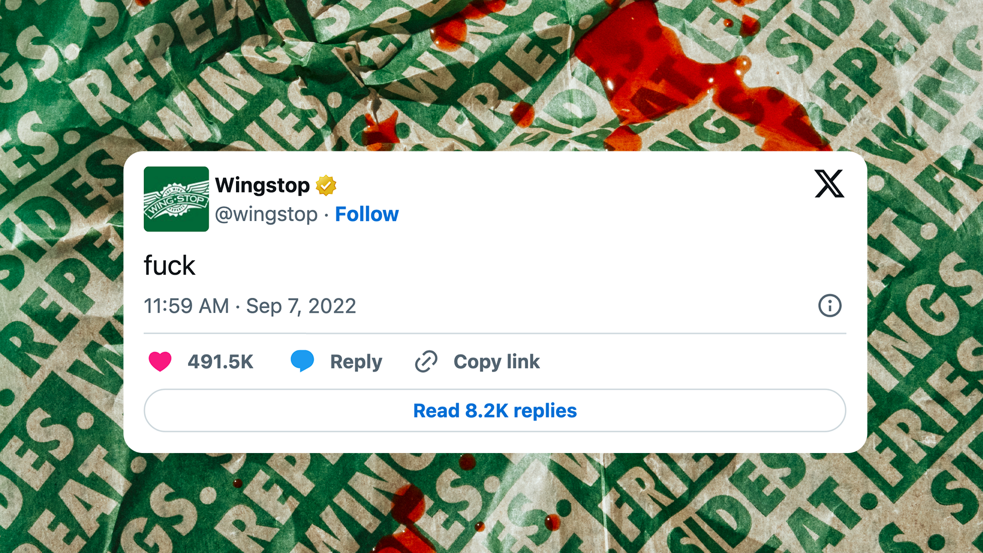Click the divider line below the timestamp
The height and width of the screenshot is (553, 983).
[495, 333]
